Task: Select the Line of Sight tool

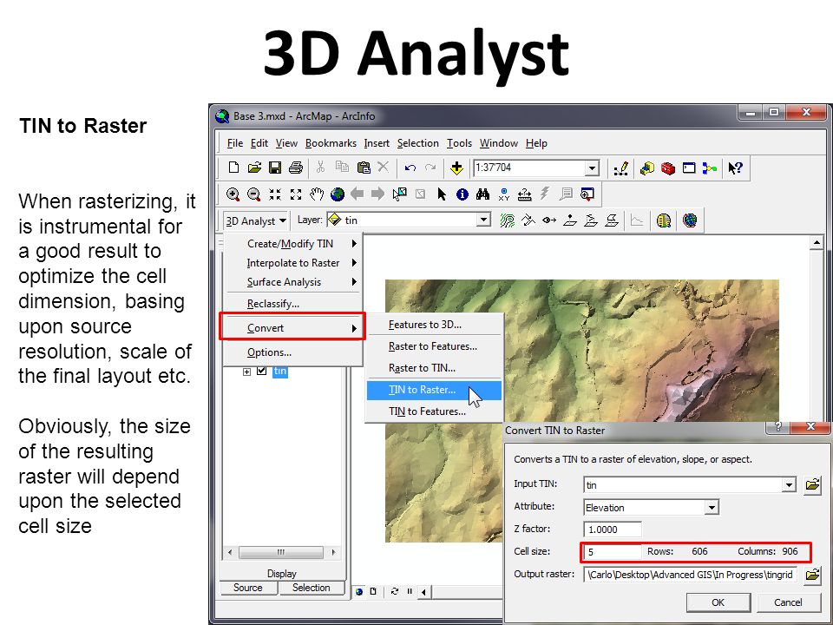Action: coord(549,220)
